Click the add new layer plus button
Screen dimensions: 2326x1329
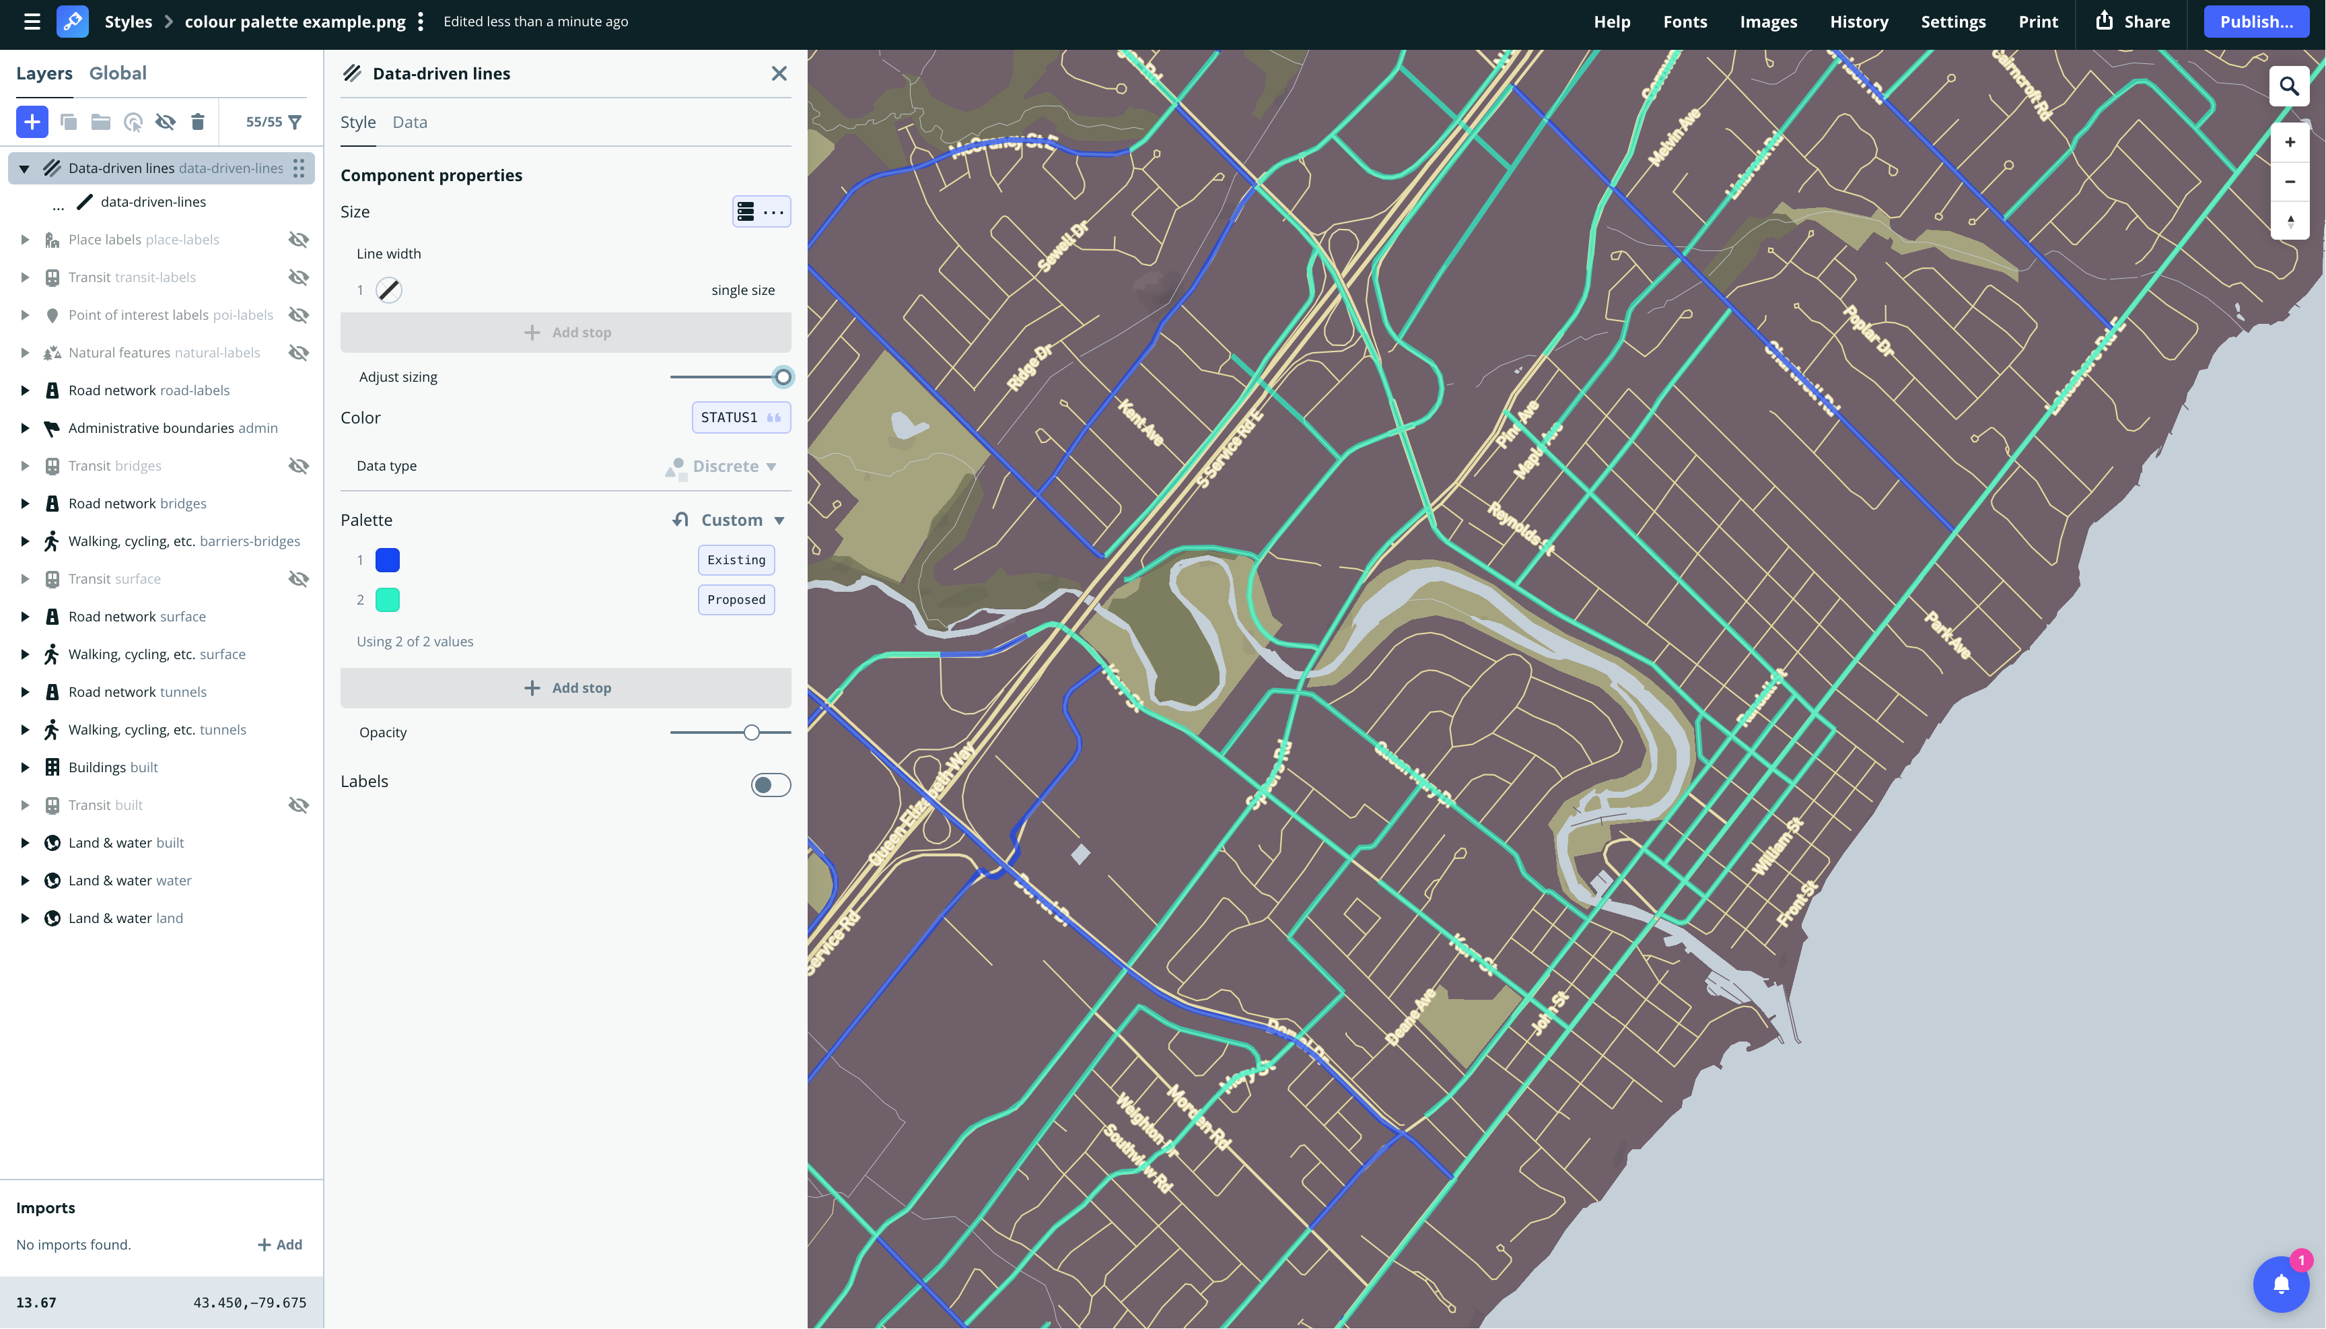[x=32, y=121]
